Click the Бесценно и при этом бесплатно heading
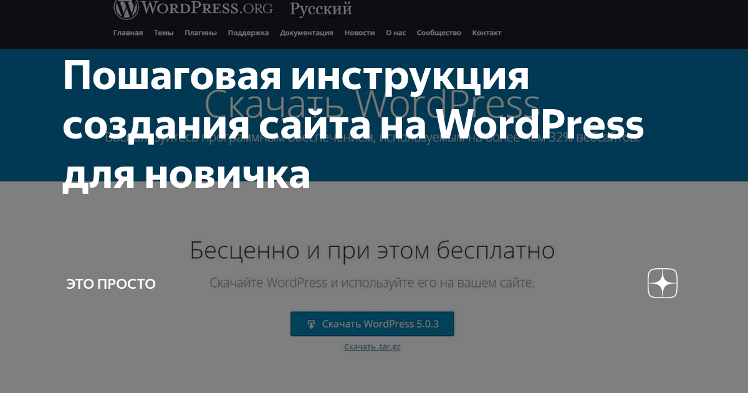 [x=372, y=251]
